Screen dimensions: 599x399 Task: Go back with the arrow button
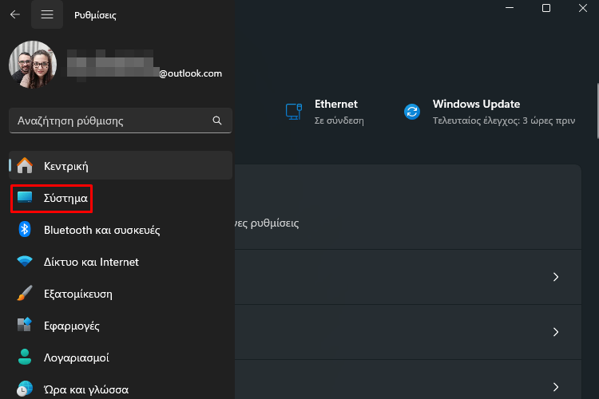coord(15,14)
